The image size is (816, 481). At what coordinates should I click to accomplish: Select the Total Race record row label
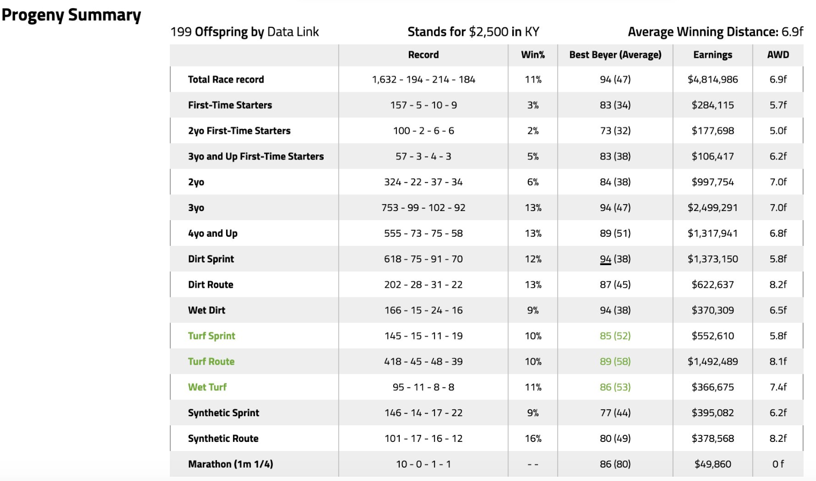click(x=226, y=79)
